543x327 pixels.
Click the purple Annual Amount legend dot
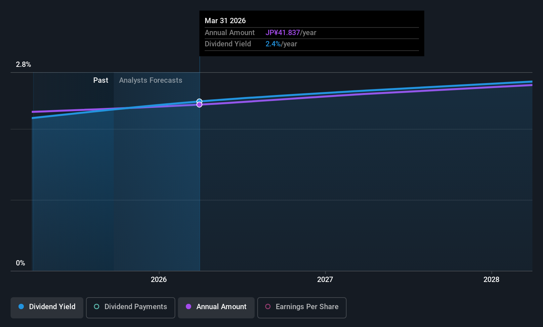tap(188, 306)
